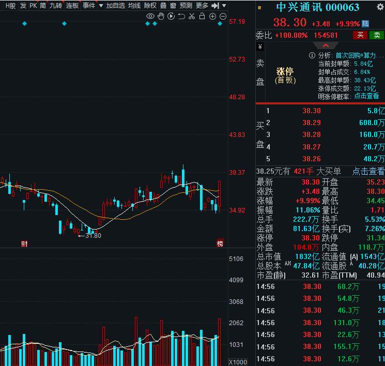385x366 pixels.
Task: Click the R badge beside 中兴通讯
Action: (x=259, y=8)
